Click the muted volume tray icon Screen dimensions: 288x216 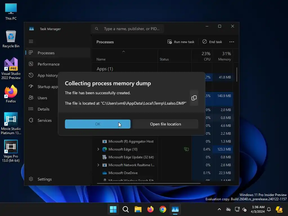(244, 209)
